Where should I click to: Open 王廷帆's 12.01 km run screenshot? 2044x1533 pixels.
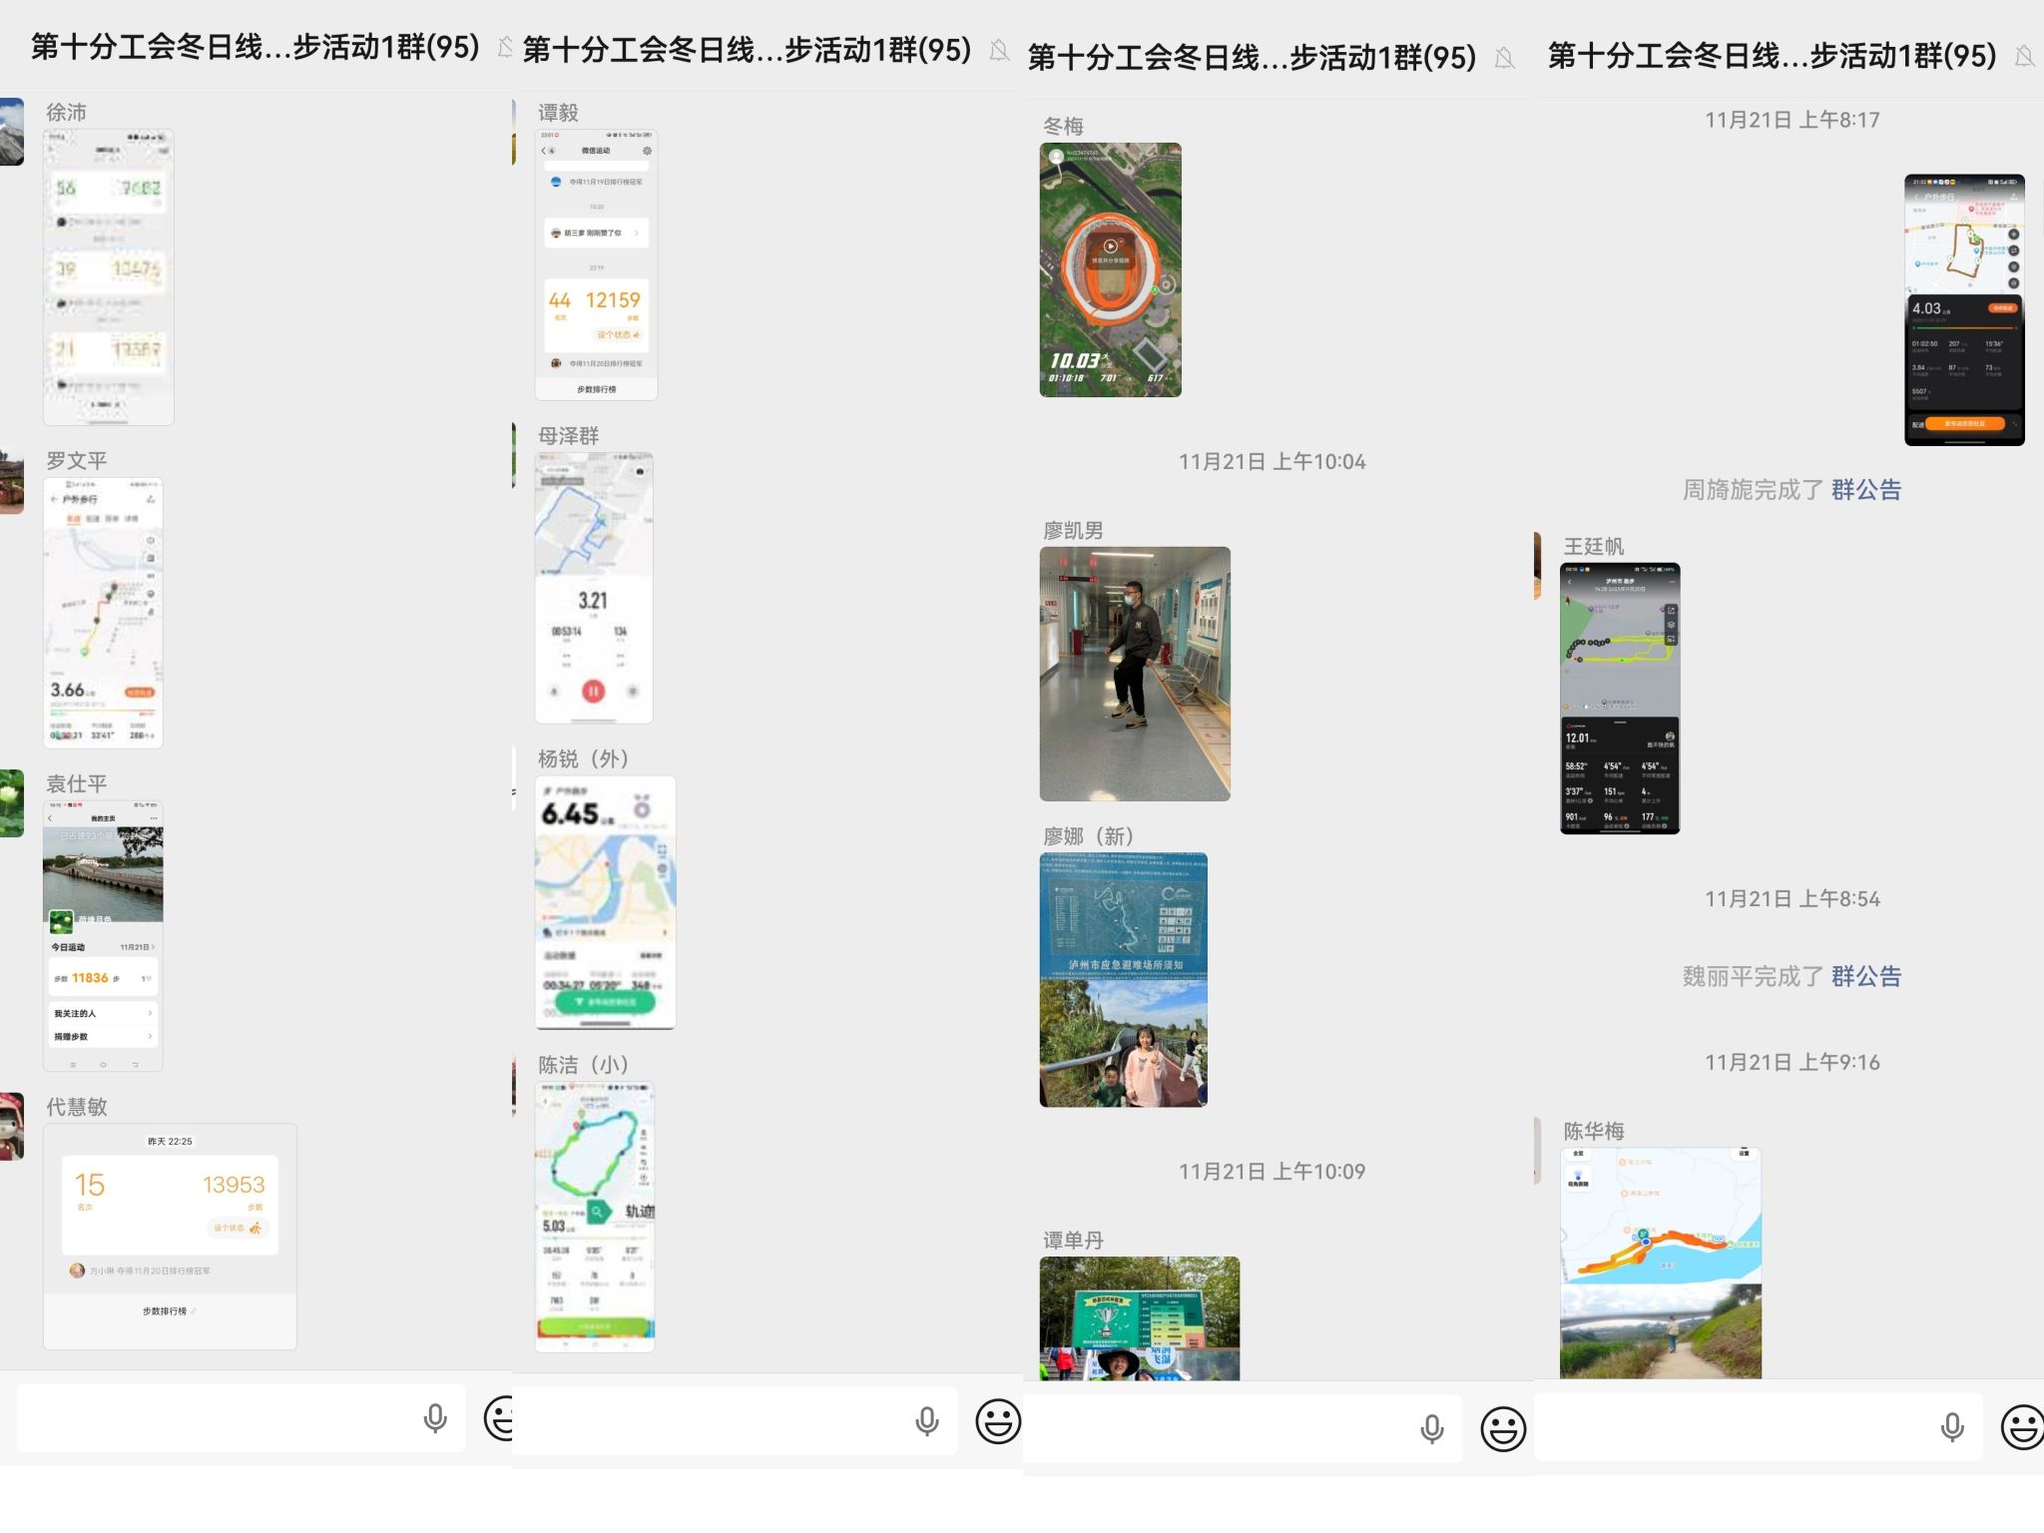tap(1619, 699)
